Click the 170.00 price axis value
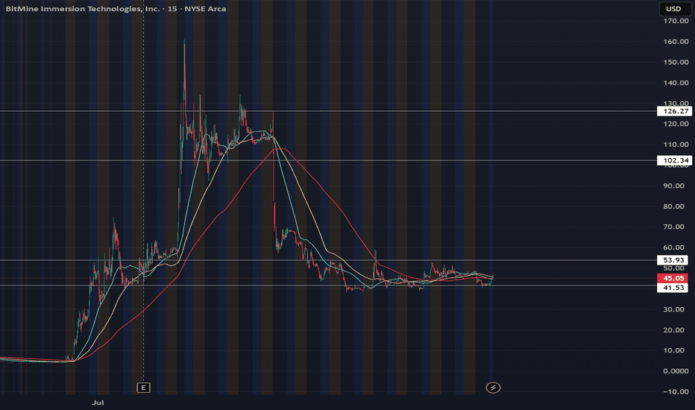 pos(676,21)
